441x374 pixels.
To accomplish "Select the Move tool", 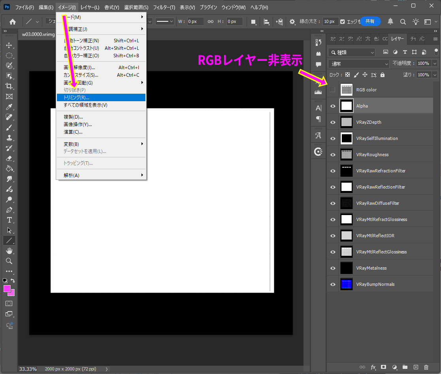I will pos(9,44).
